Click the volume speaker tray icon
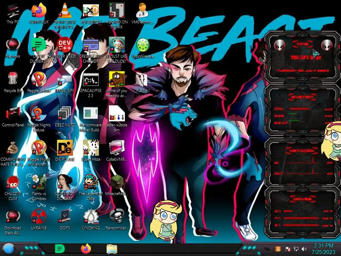Screen dimensions: 341x256 304,249
